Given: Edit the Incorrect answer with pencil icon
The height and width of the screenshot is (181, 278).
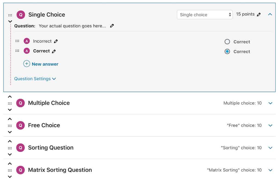Looking at the screenshot, I should 56,41.
